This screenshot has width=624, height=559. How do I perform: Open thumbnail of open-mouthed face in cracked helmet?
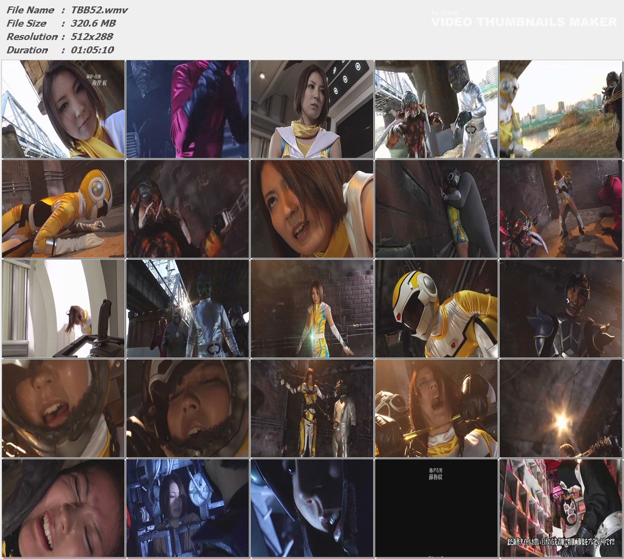[x=63, y=408]
